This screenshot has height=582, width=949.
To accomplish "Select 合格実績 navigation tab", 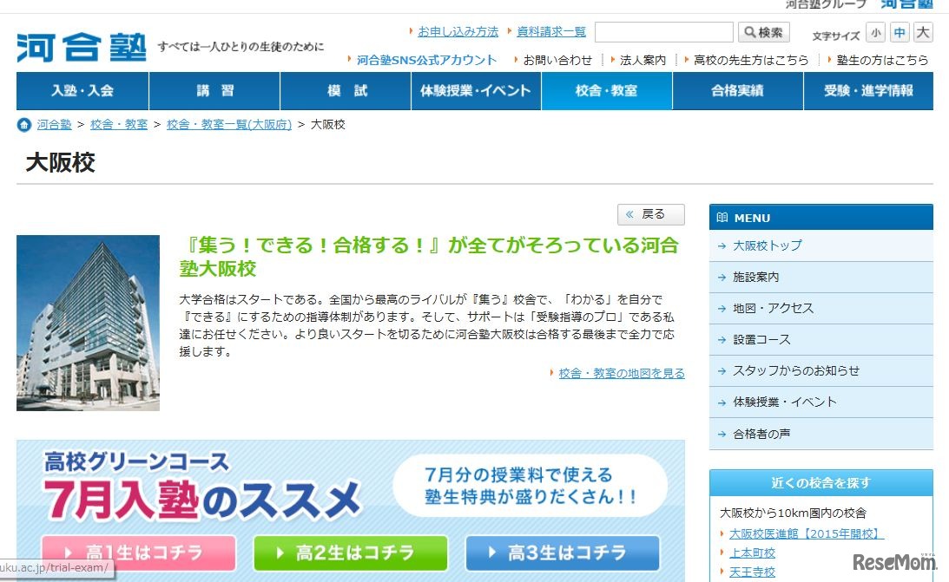I will click(x=738, y=91).
